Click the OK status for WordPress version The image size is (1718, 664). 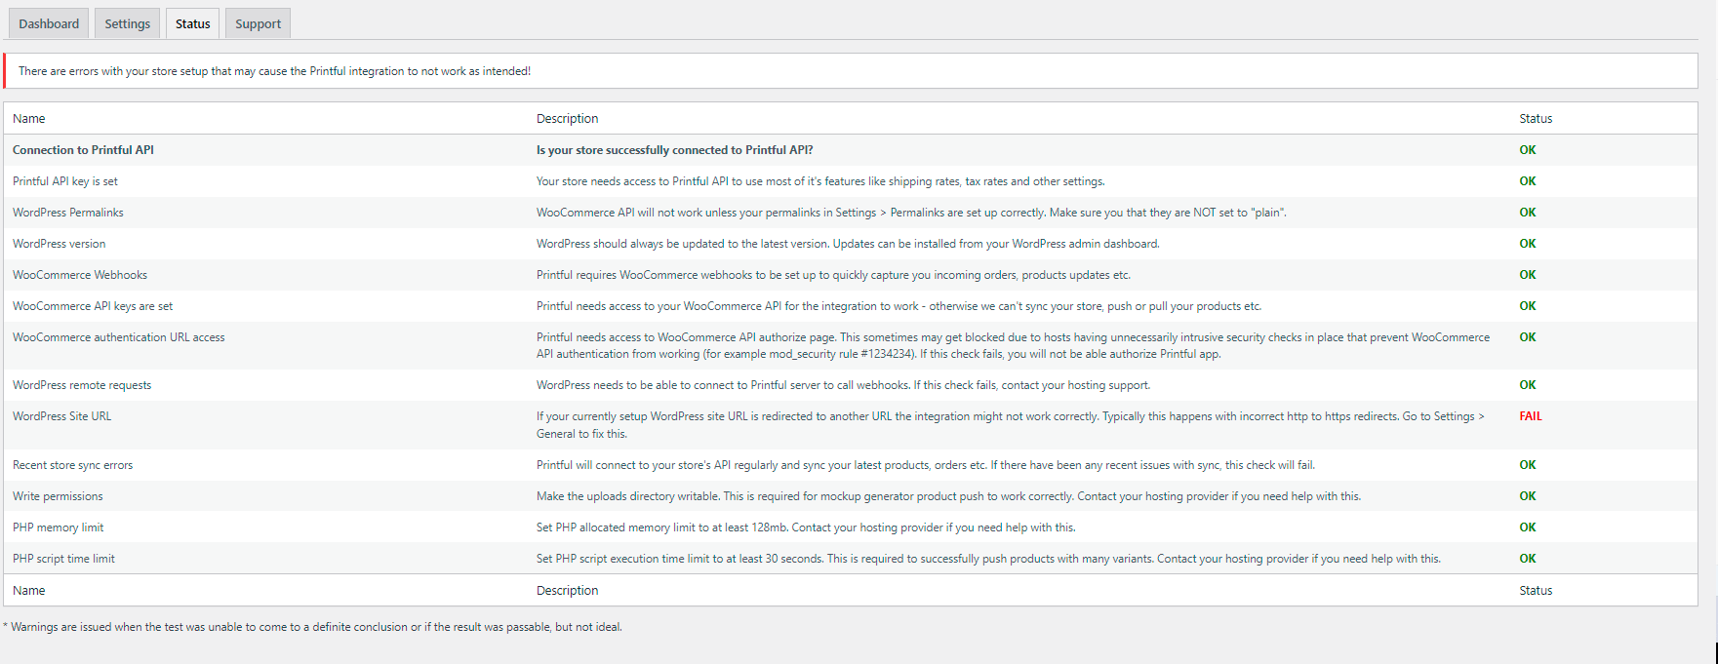pos(1528,244)
